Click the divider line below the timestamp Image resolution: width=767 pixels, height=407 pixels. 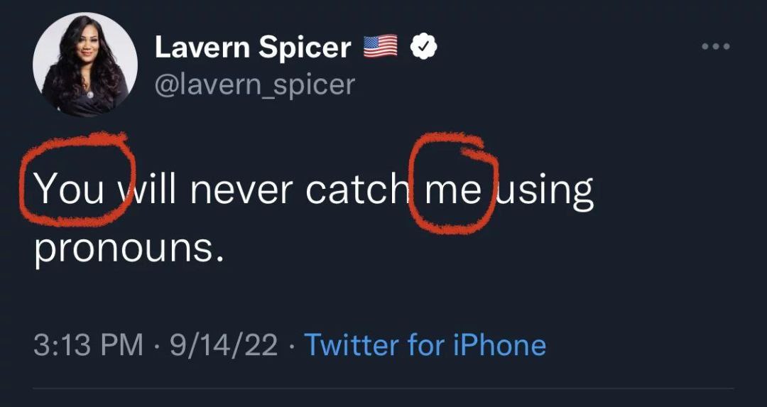(x=383, y=388)
